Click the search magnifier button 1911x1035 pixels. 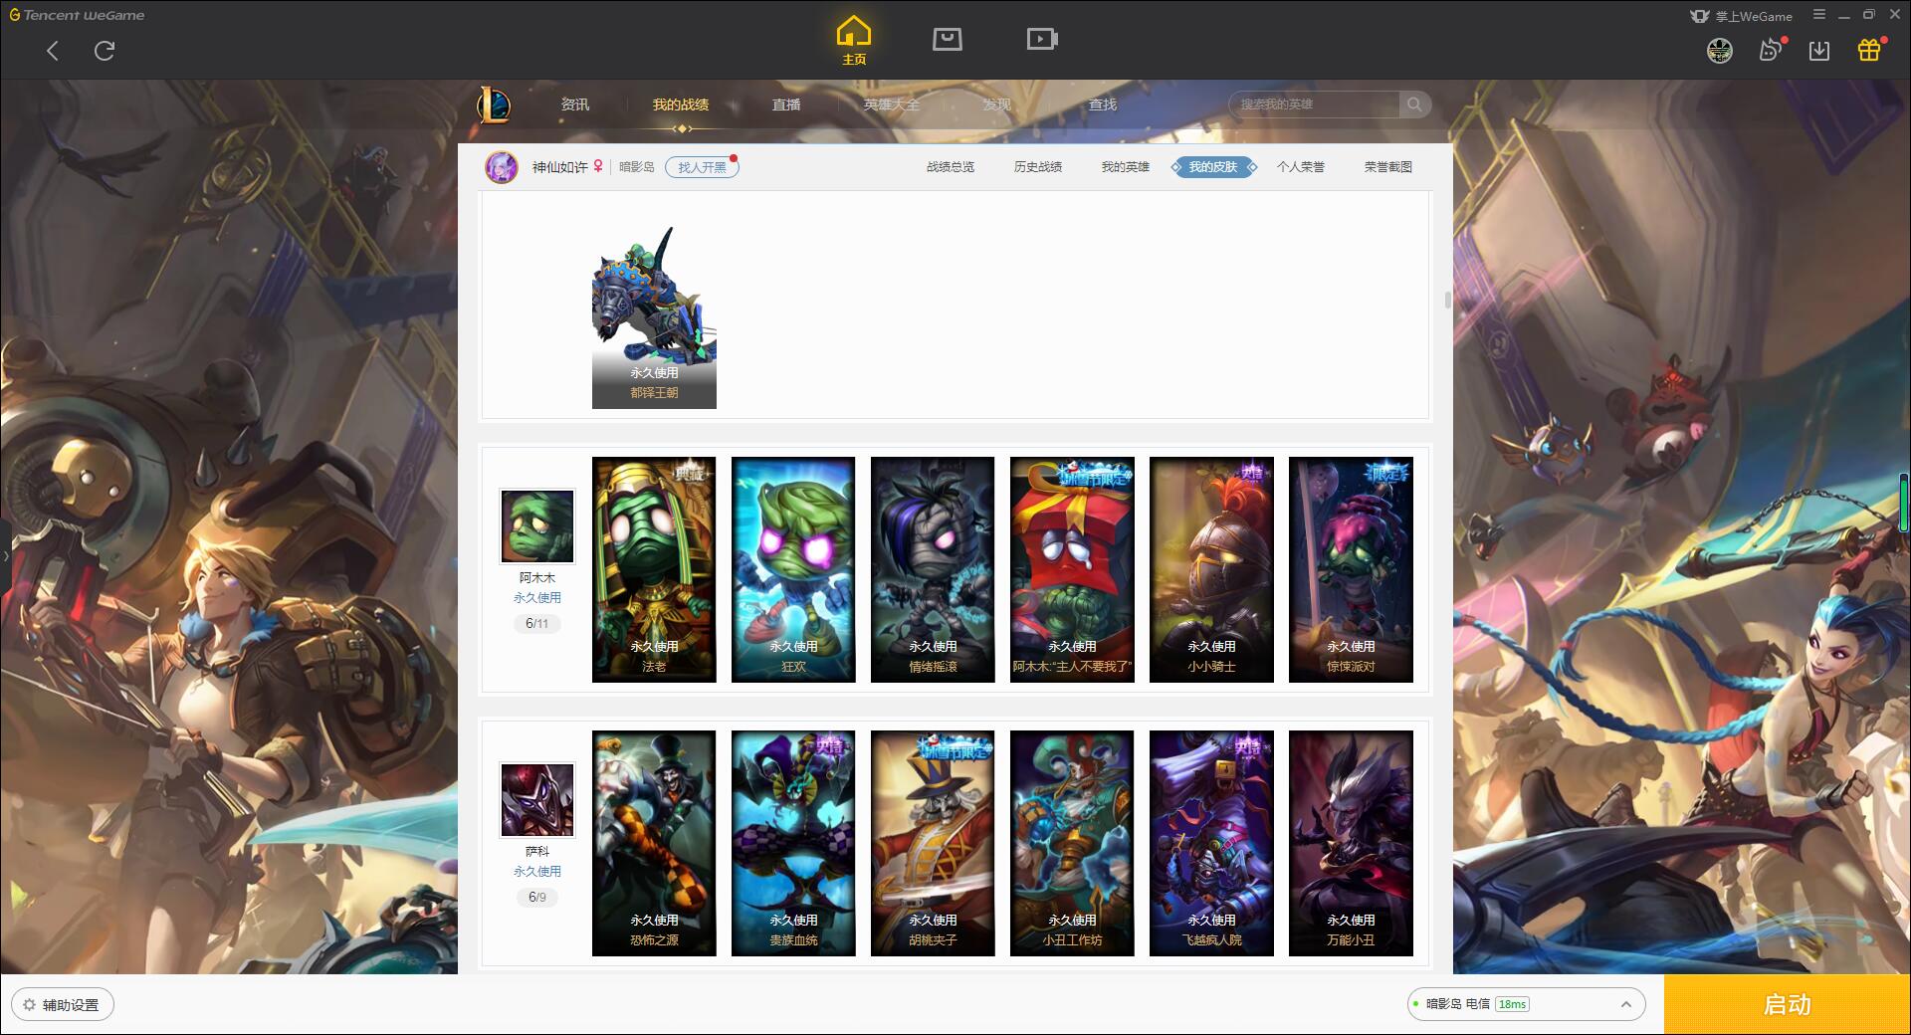(x=1414, y=104)
